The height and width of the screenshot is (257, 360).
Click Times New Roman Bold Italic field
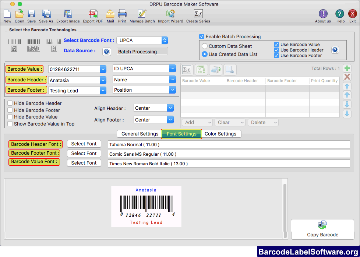click(229, 163)
